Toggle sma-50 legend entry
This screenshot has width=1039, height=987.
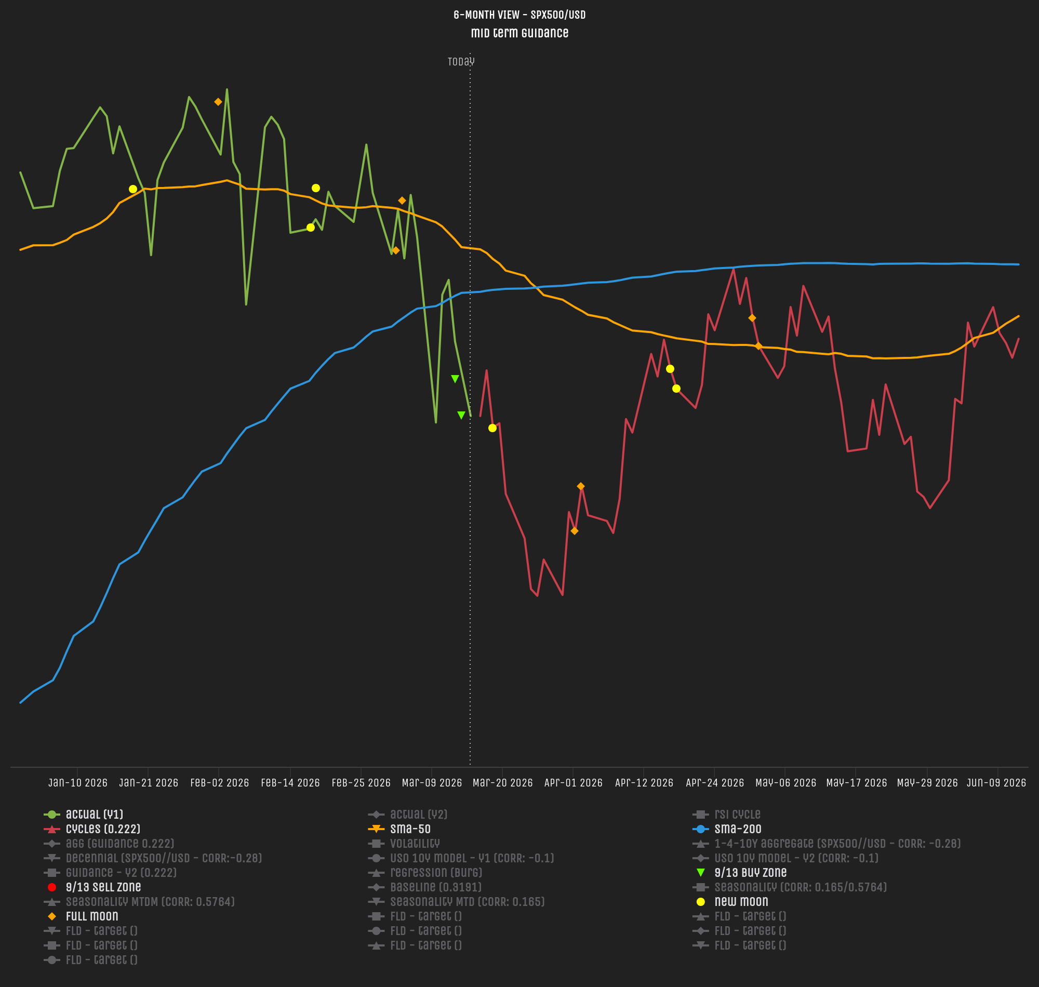pyautogui.click(x=410, y=829)
